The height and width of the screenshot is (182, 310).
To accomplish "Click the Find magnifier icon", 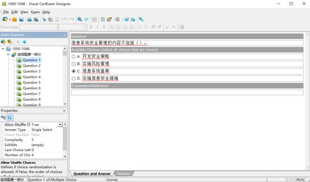I will 80,19.
